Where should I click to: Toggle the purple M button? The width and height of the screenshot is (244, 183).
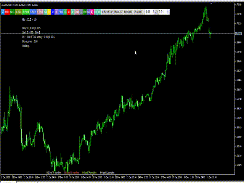pyautogui.click(x=56, y=12)
